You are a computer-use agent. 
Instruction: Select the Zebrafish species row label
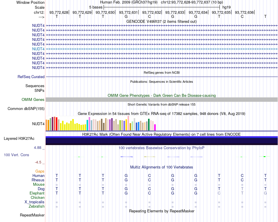tap(37, 206)
